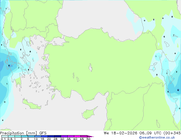The height and width of the screenshot is (140, 181).
Task: Click the legend value "10"
Action: pos(36,139)
